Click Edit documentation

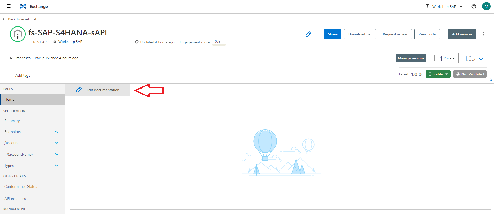click(x=97, y=90)
